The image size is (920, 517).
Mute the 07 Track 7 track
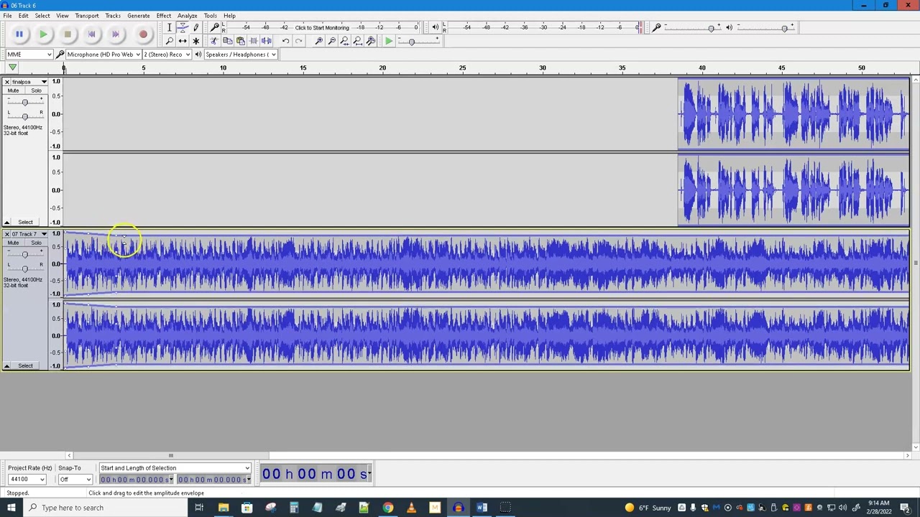[x=13, y=243]
